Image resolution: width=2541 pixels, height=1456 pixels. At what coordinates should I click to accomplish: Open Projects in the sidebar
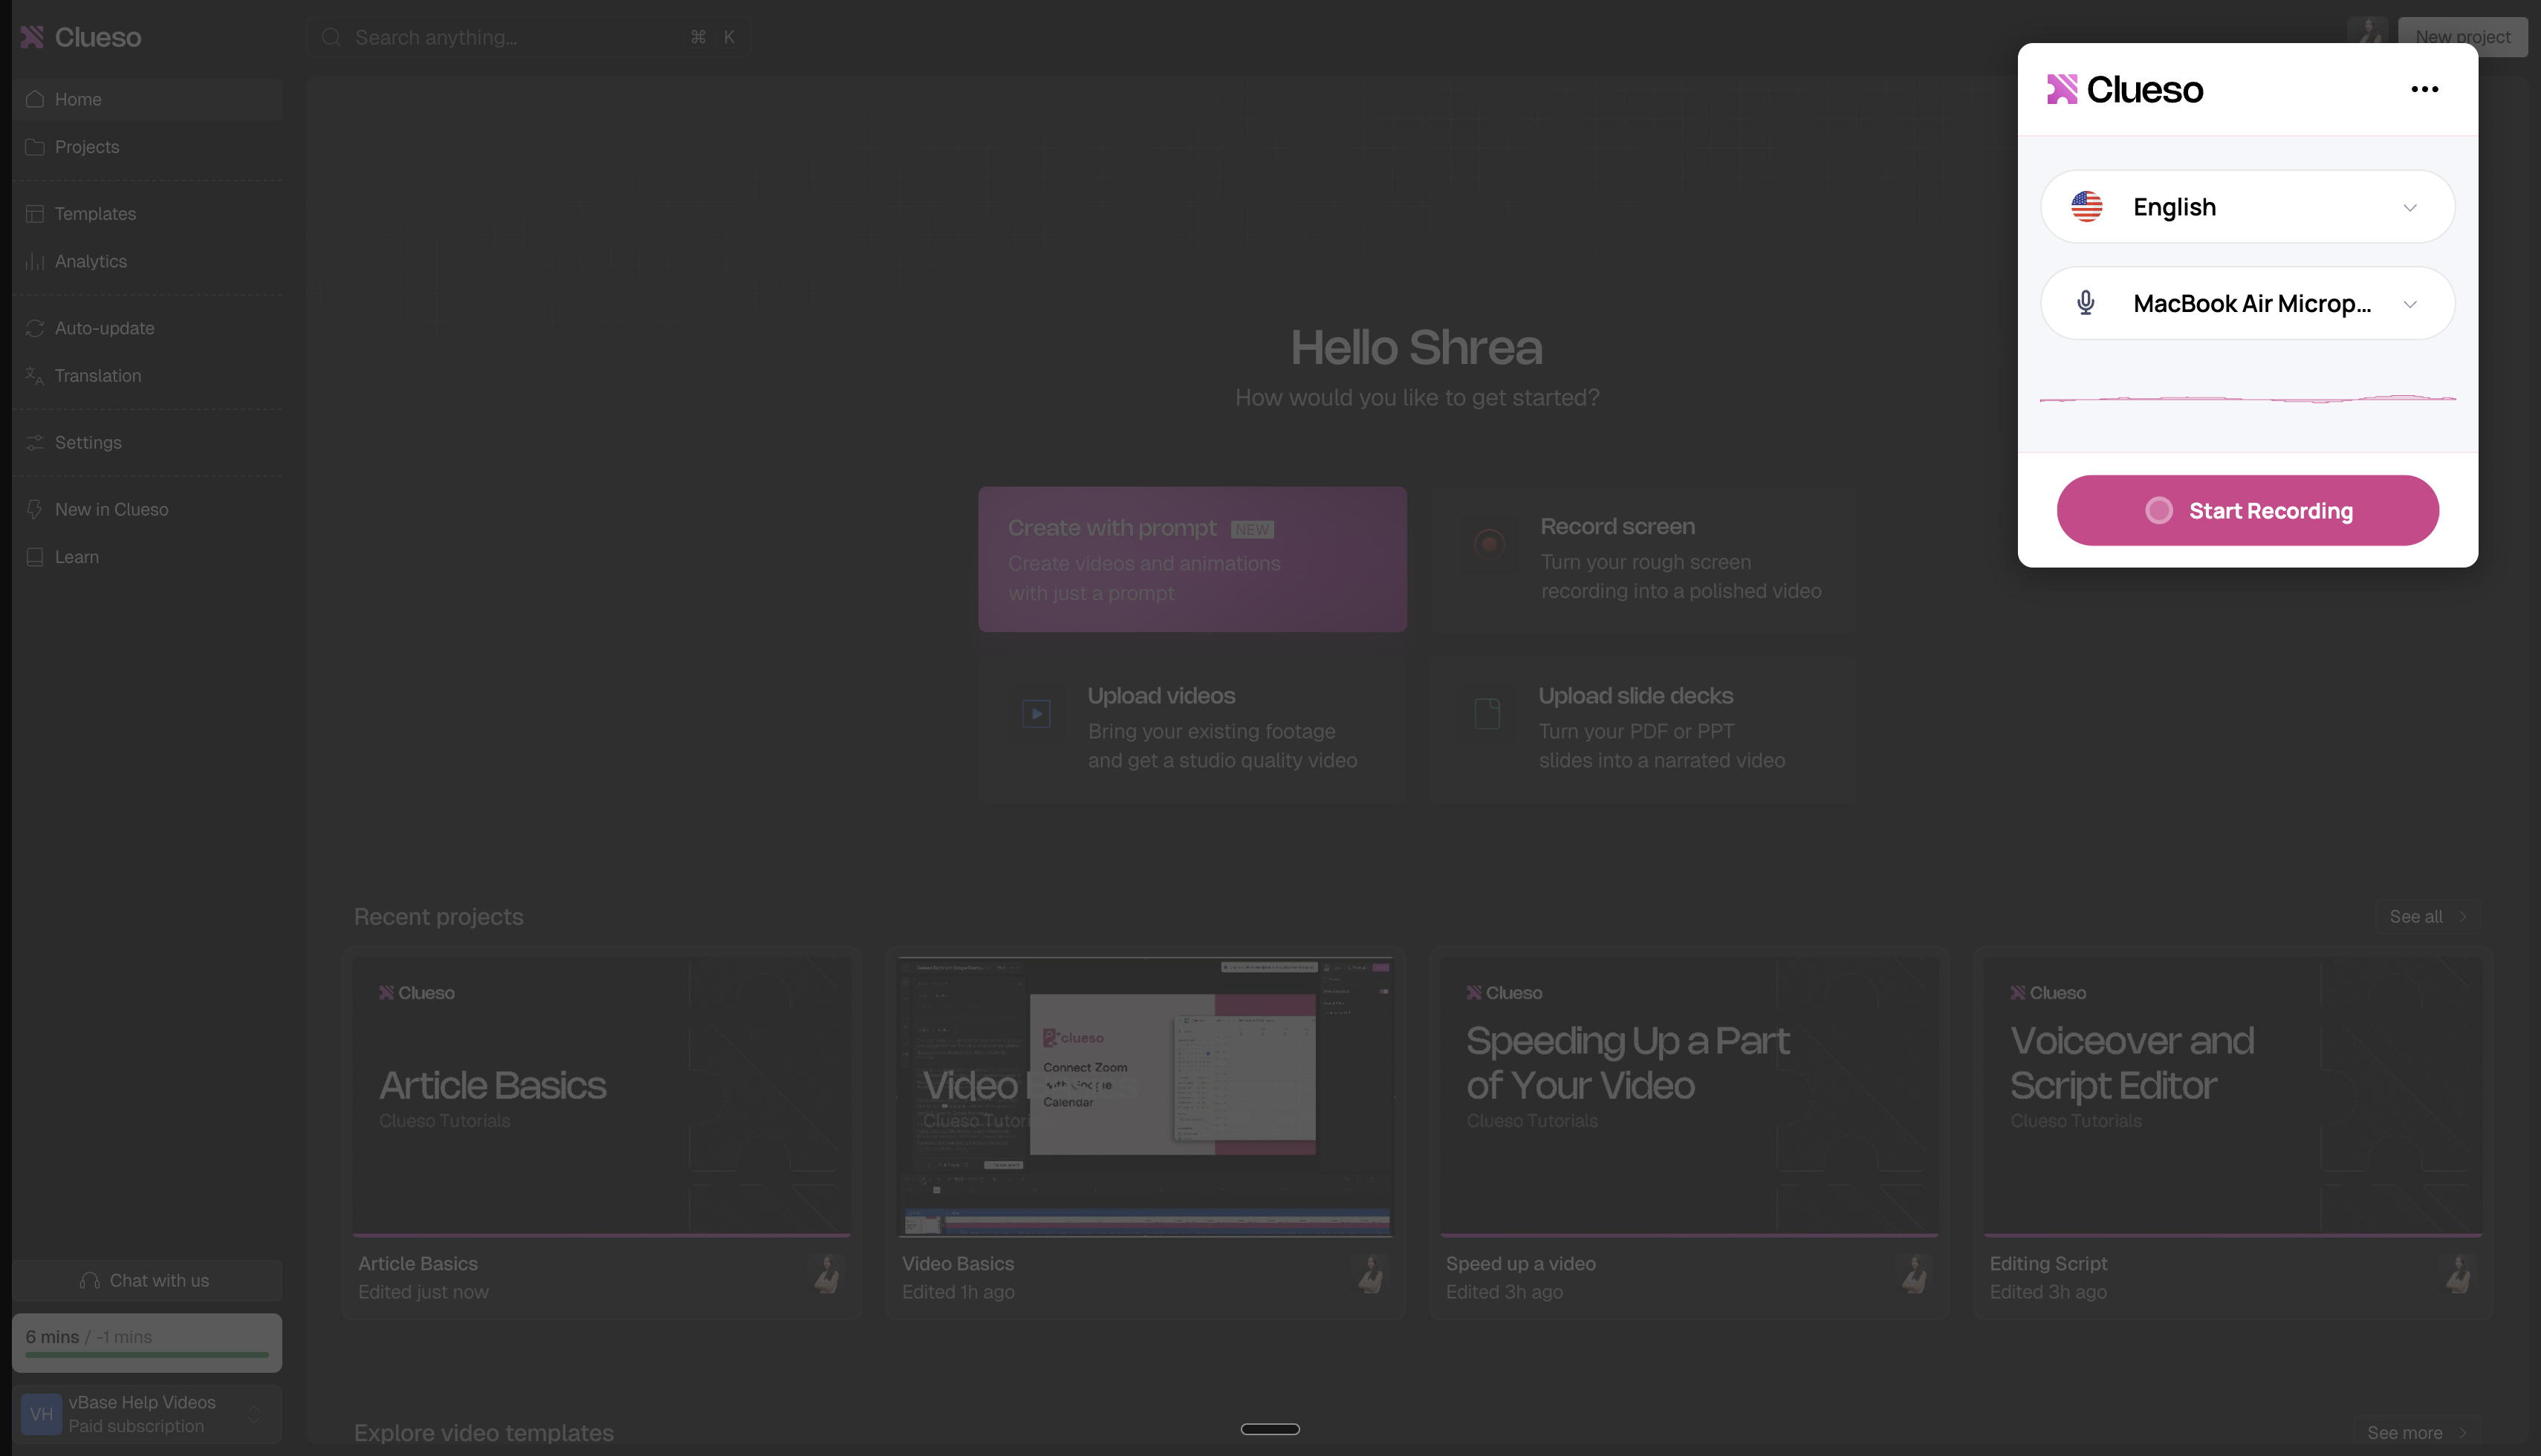point(147,147)
